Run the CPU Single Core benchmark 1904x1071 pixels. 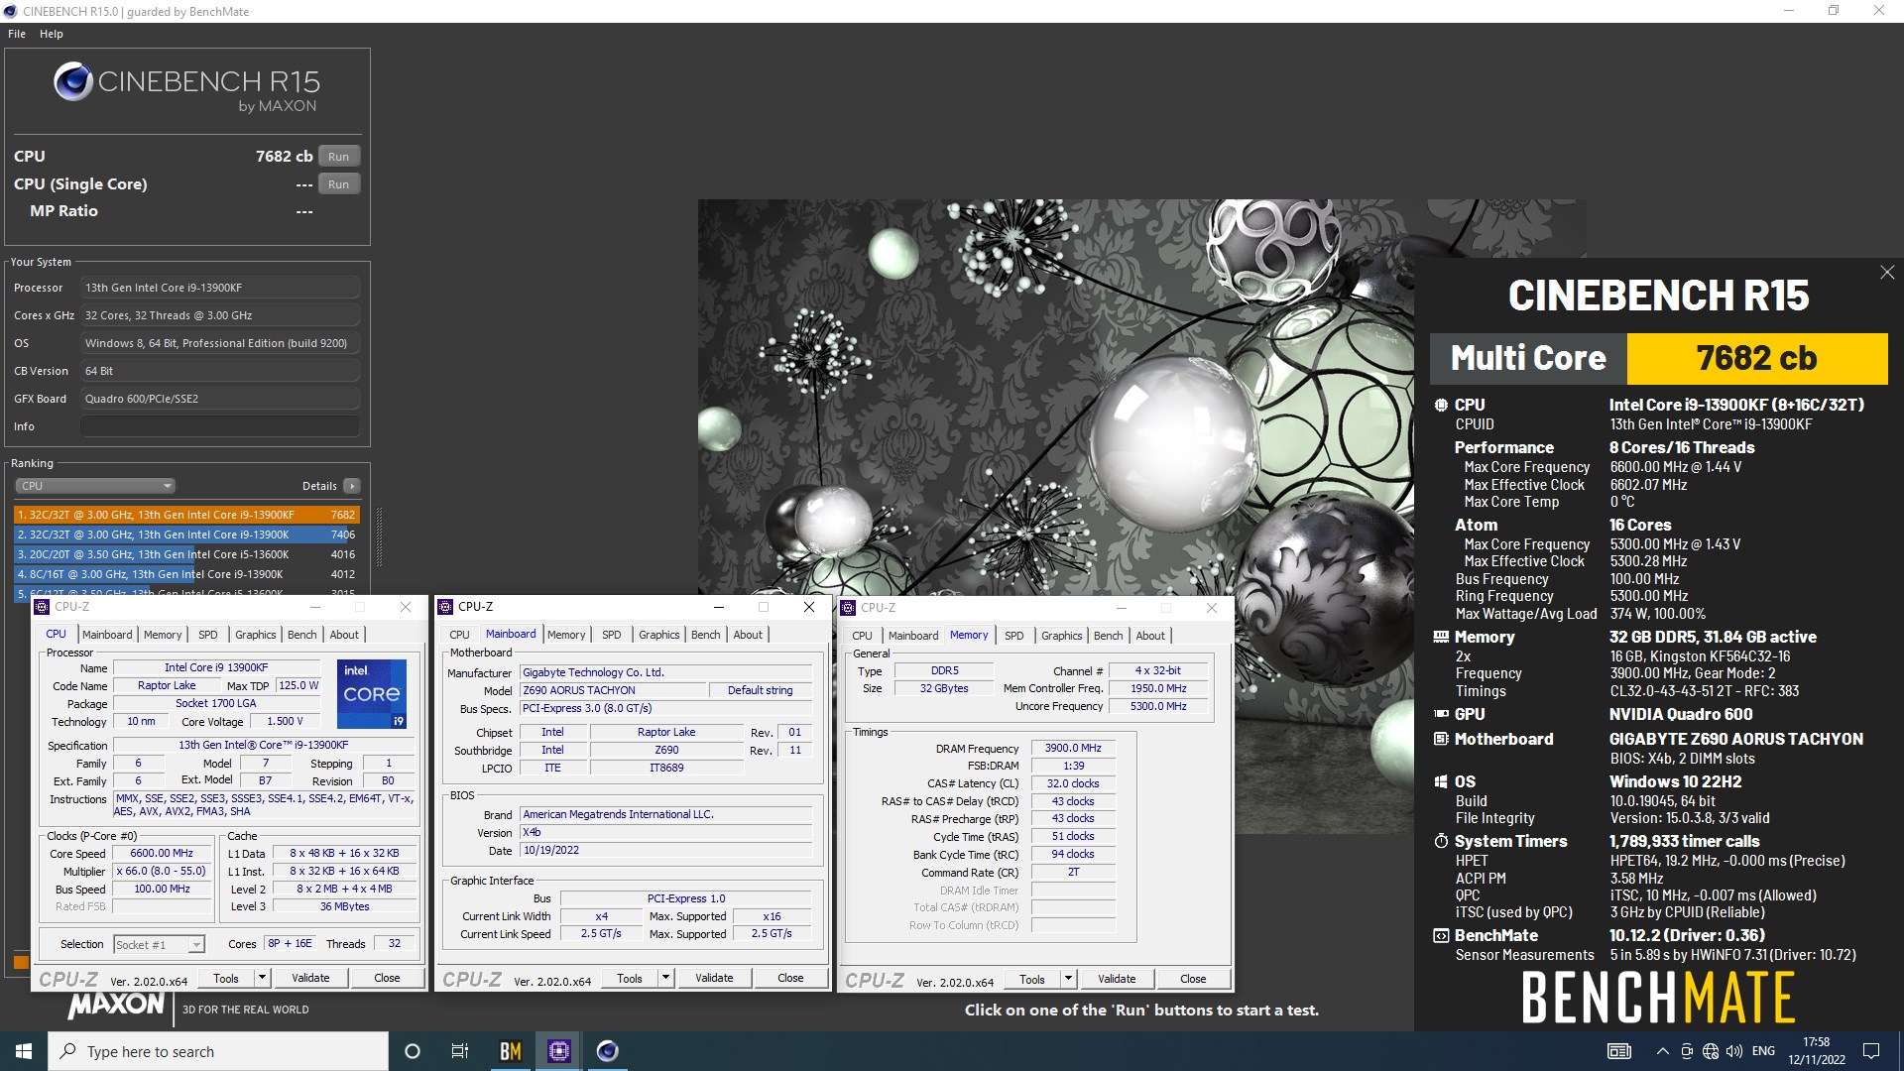point(339,184)
